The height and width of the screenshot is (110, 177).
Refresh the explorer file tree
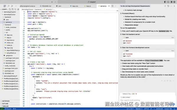point(15,9)
